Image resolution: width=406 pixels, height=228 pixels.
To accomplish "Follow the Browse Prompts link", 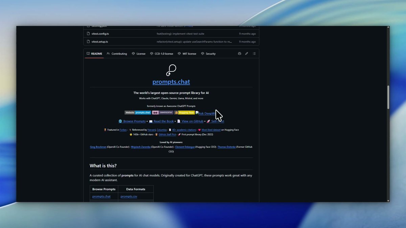I will (134, 121).
